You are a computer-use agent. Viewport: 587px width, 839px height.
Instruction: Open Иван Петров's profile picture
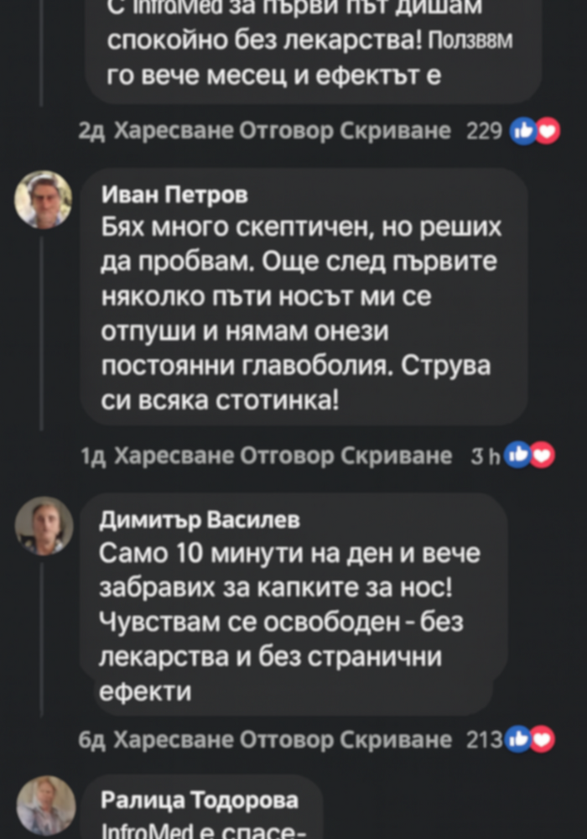(x=44, y=200)
